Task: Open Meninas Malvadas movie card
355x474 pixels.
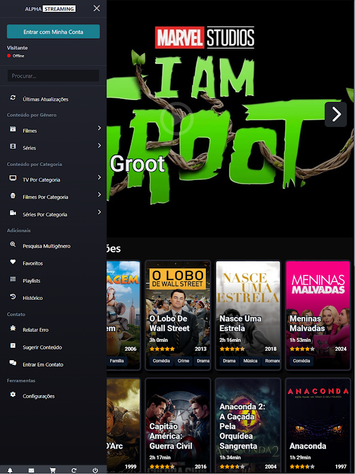Action: pyautogui.click(x=318, y=315)
